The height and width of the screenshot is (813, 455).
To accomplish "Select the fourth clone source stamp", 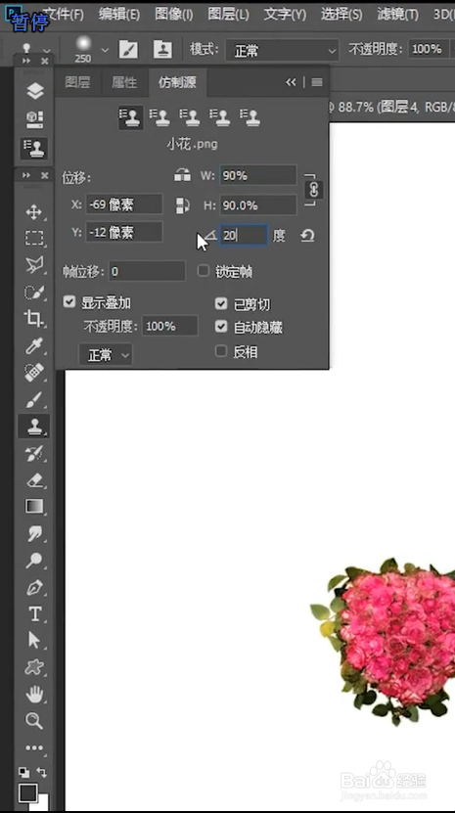I will pyautogui.click(x=221, y=116).
